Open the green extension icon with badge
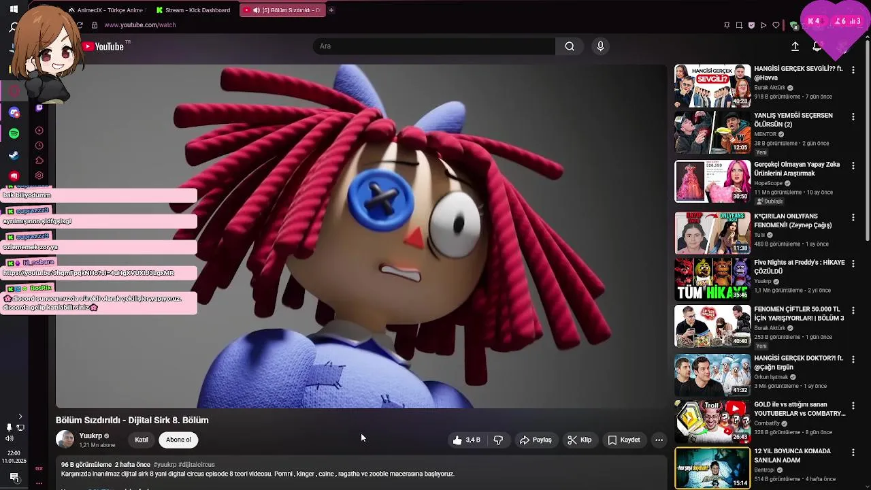 point(793,25)
